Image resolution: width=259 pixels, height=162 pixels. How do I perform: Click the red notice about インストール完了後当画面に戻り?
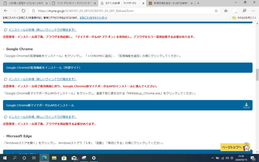click(x=80, y=86)
